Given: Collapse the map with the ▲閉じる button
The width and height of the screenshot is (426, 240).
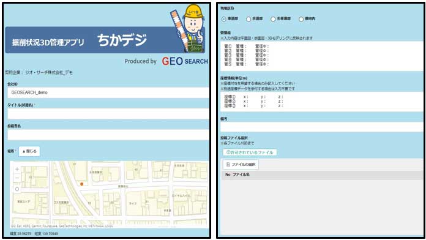Looking at the screenshot, I should (x=29, y=151).
